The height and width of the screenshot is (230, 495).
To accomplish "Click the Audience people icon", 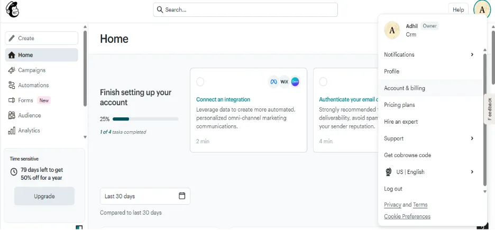I will pos(12,115).
